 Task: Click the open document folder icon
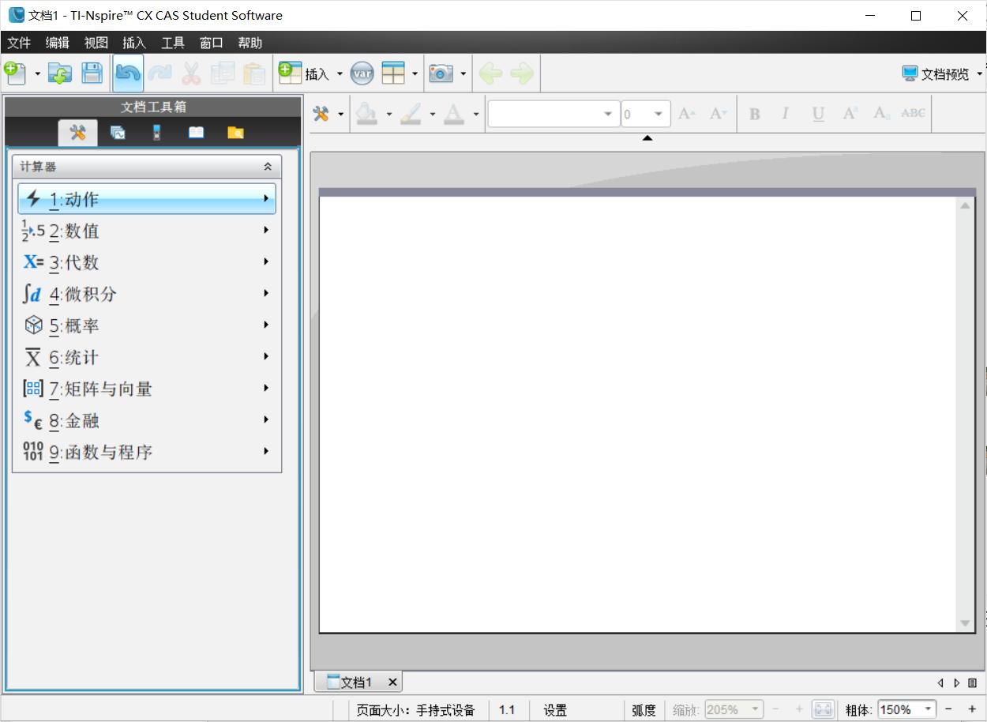(60, 73)
